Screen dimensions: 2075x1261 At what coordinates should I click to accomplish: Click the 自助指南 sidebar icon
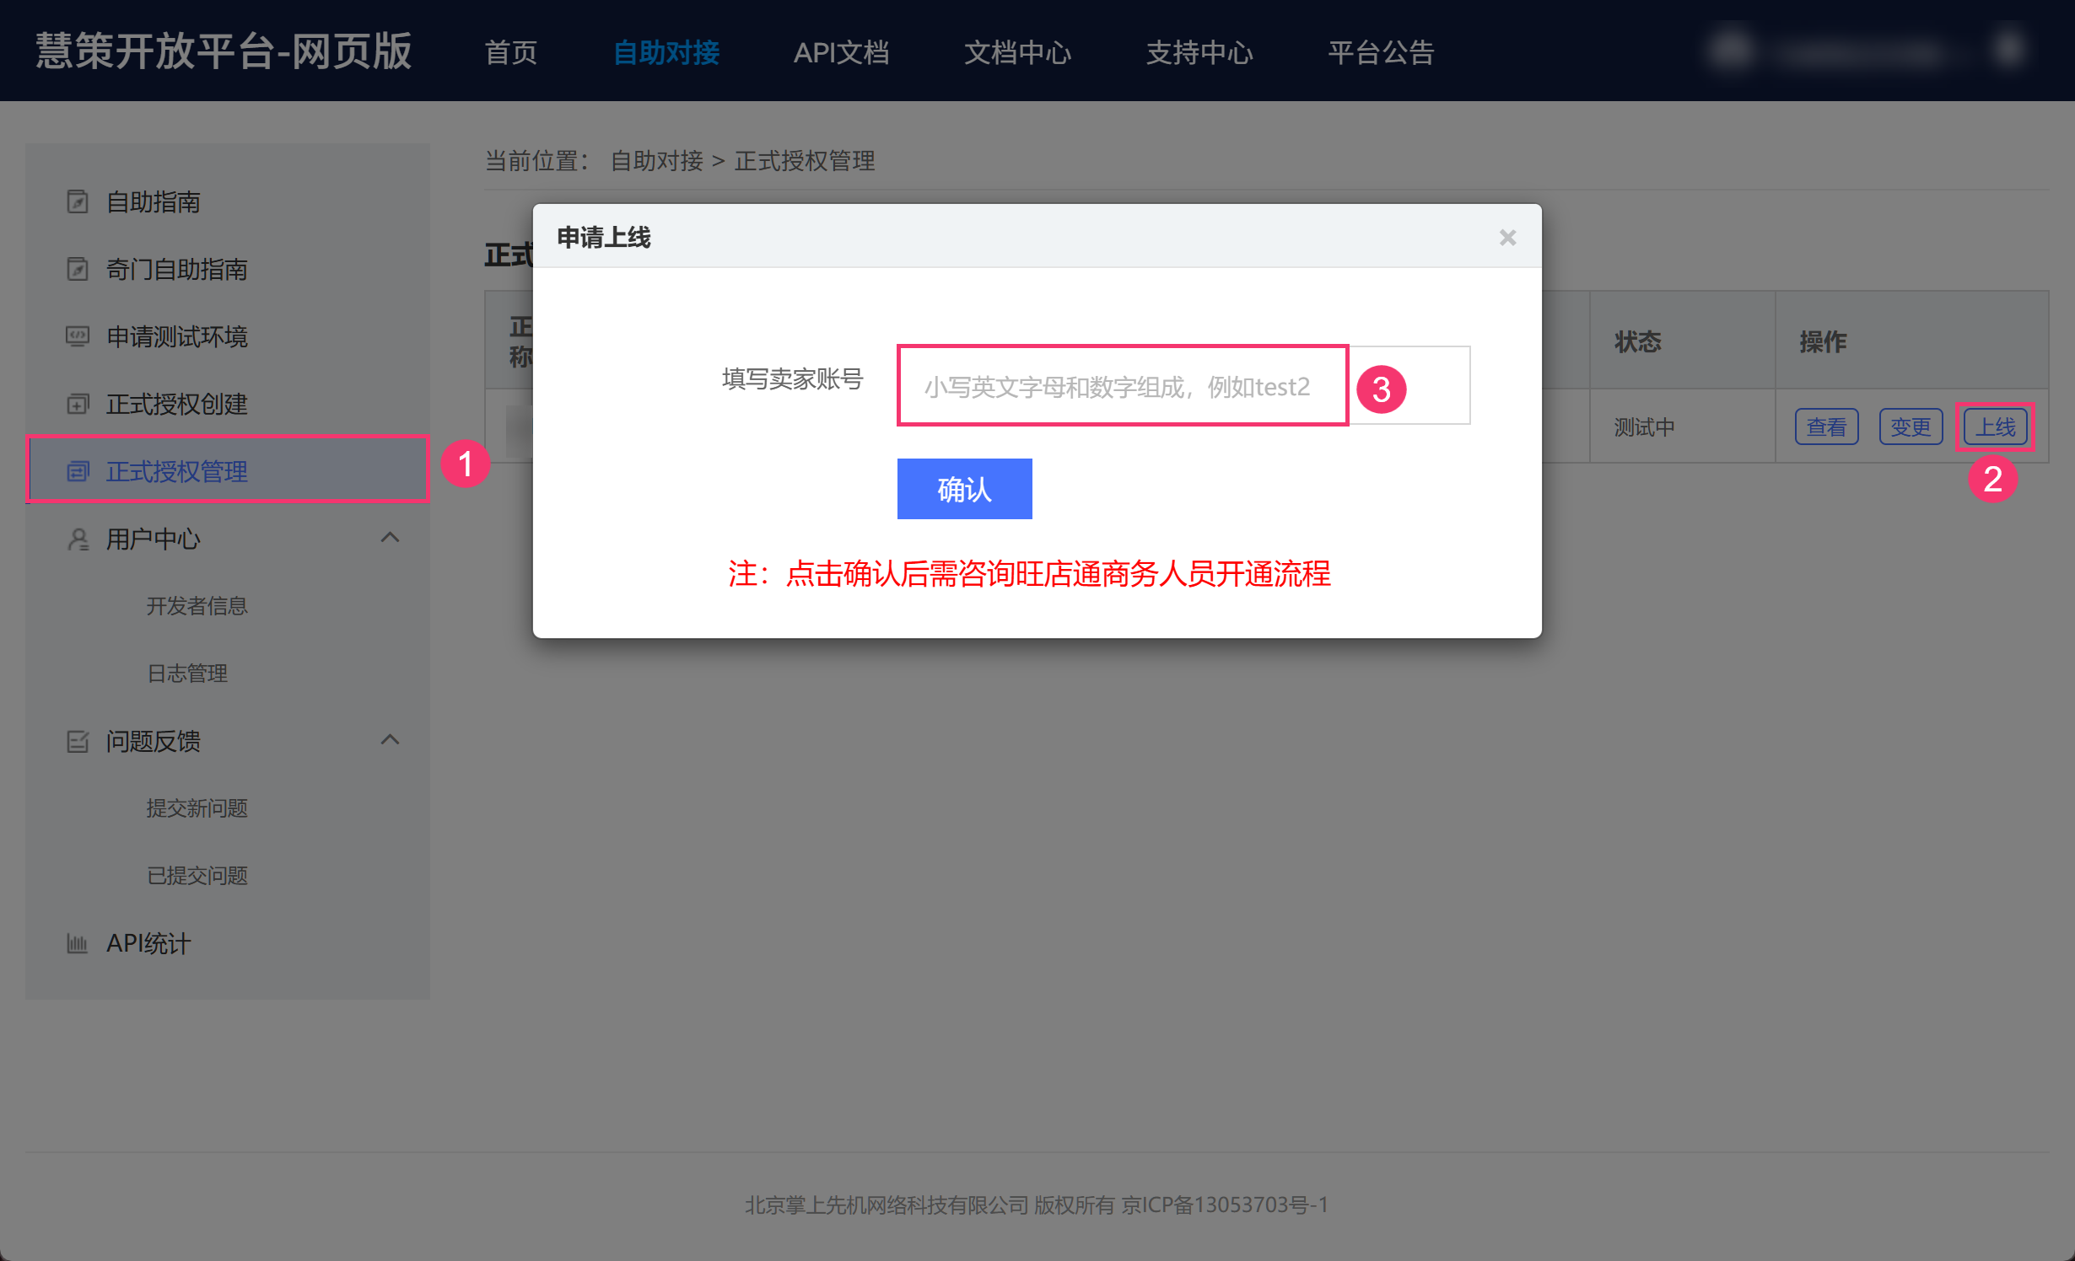click(x=77, y=202)
